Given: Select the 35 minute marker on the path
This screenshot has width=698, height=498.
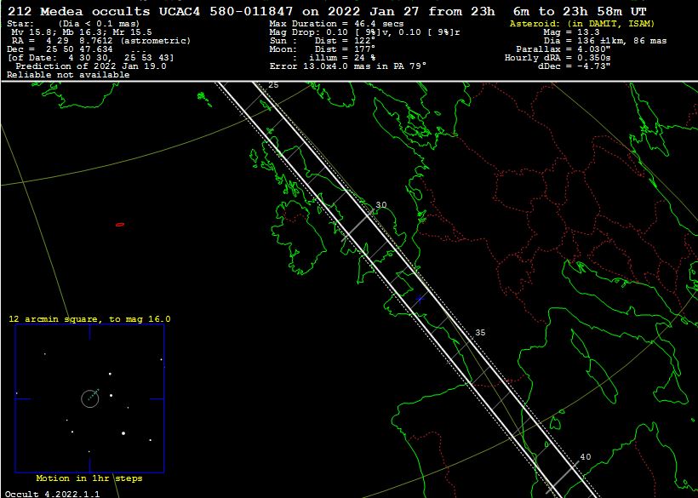Looking at the screenshot, I should coord(480,332).
